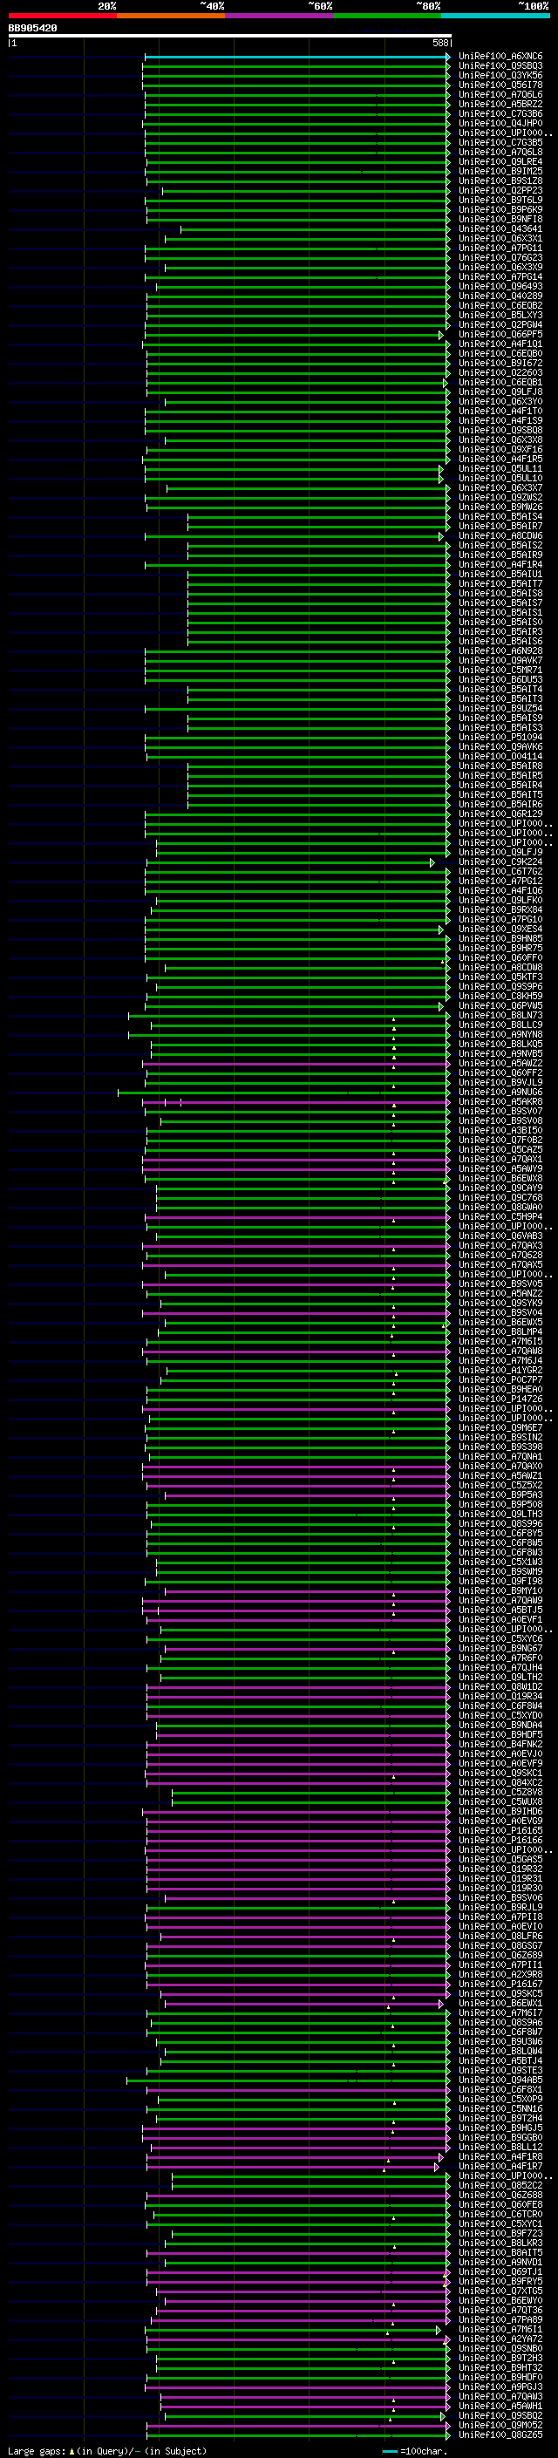Select label UniRef100_P51094
This screenshot has height=2458, width=558.
[x=500, y=737]
